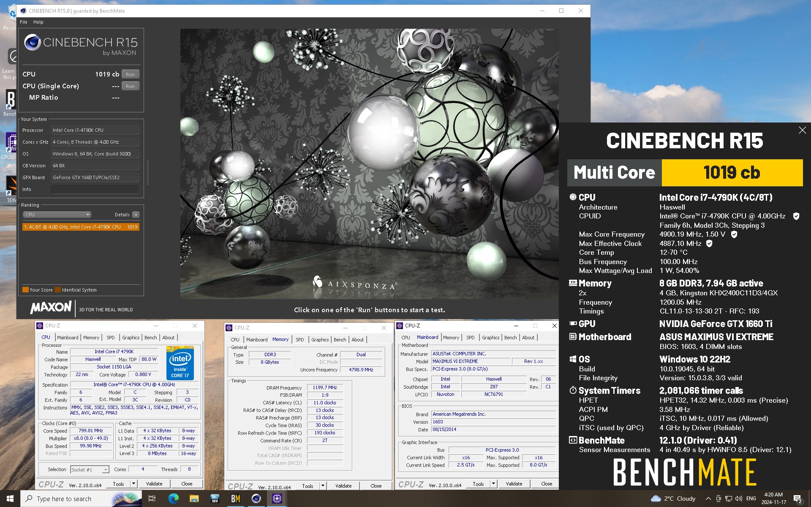This screenshot has height=507, width=811.
Task: Open Graphics tab in right CPU-Z
Action: 490,338
